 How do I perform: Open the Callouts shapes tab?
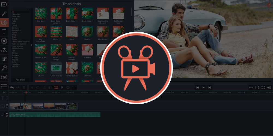4,50
